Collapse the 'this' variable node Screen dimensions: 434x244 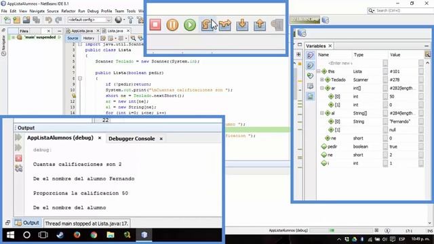pyautogui.click(x=319, y=71)
